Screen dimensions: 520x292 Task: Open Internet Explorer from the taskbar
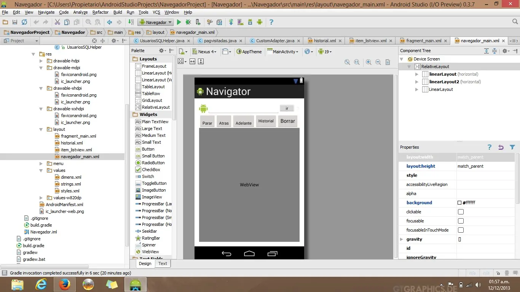tap(41, 284)
